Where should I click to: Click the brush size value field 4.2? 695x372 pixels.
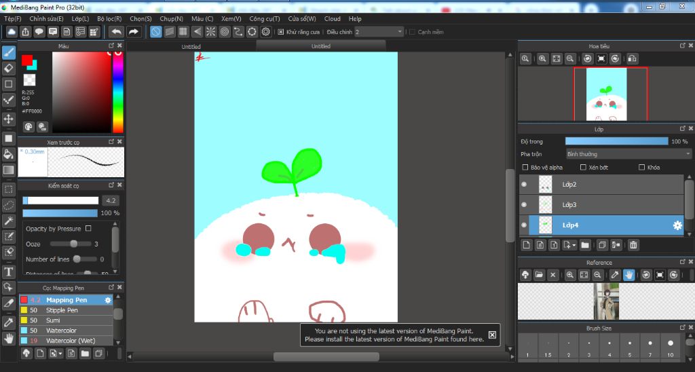click(111, 200)
